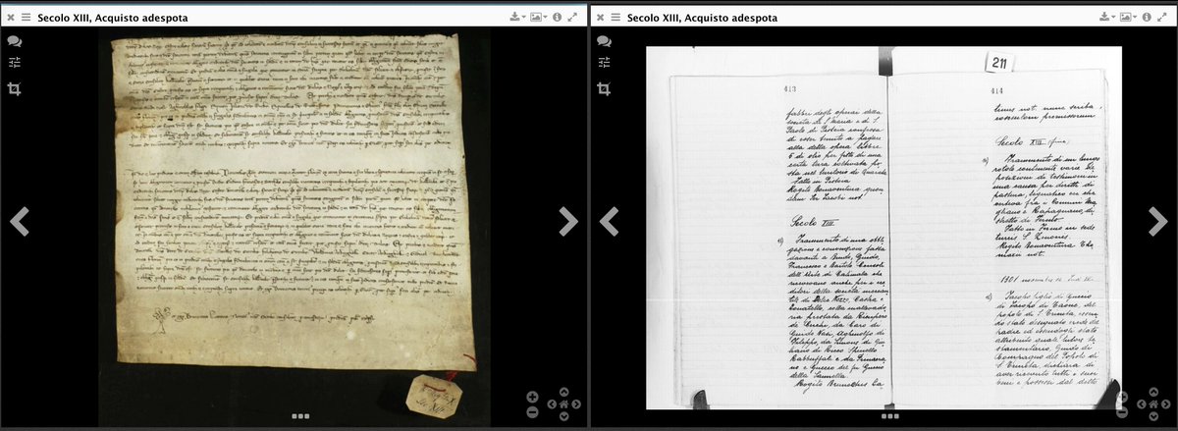Pan left in the right window
This screenshot has height=431, width=1178.
pyautogui.click(x=1142, y=404)
